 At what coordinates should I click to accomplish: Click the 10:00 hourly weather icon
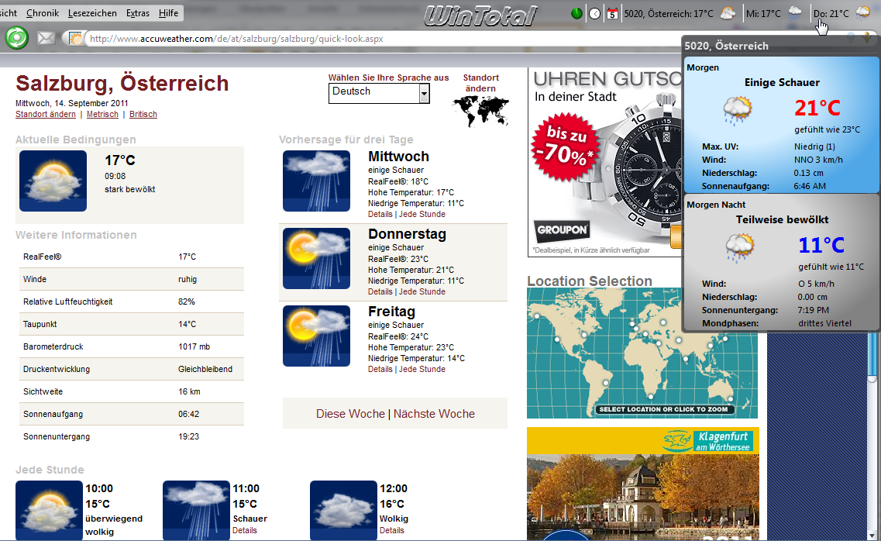49,510
